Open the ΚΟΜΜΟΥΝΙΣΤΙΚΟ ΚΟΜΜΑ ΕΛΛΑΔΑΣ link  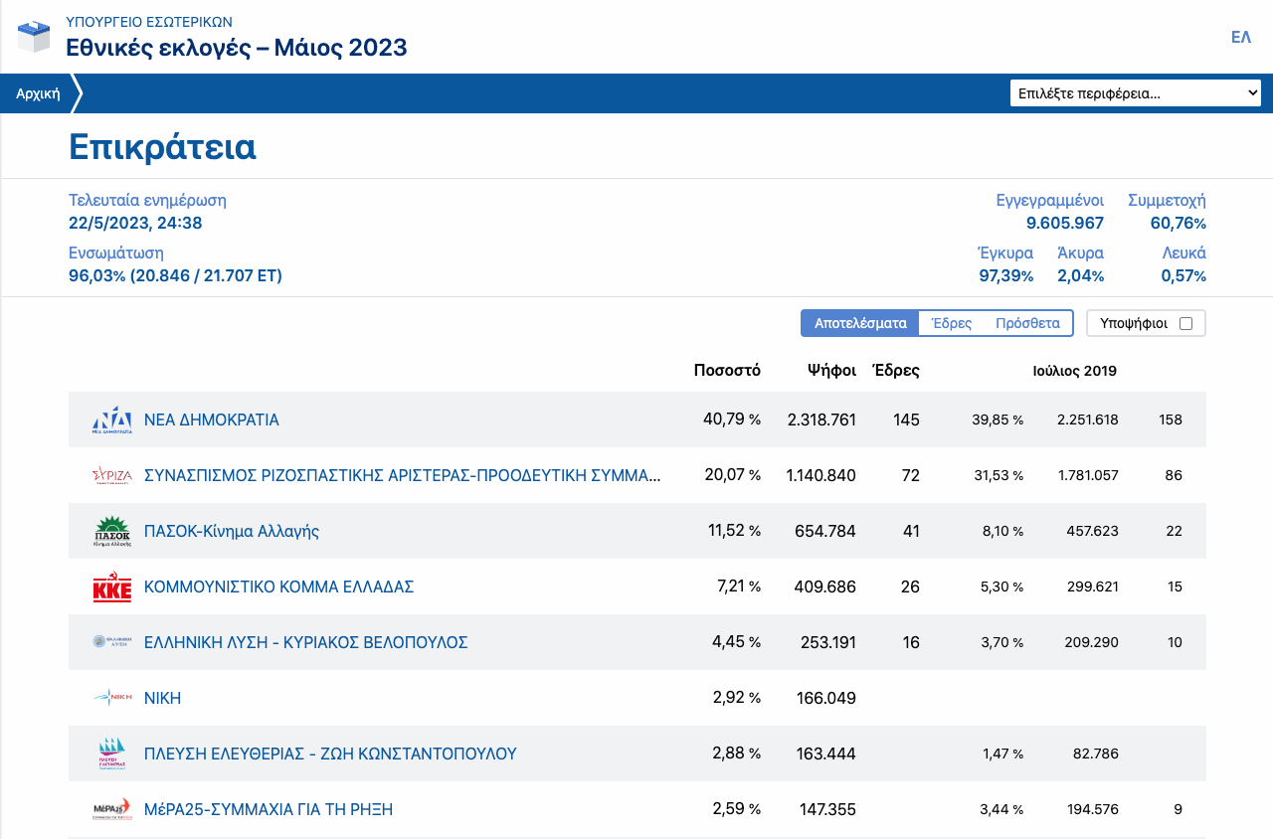pyautogui.click(x=279, y=587)
